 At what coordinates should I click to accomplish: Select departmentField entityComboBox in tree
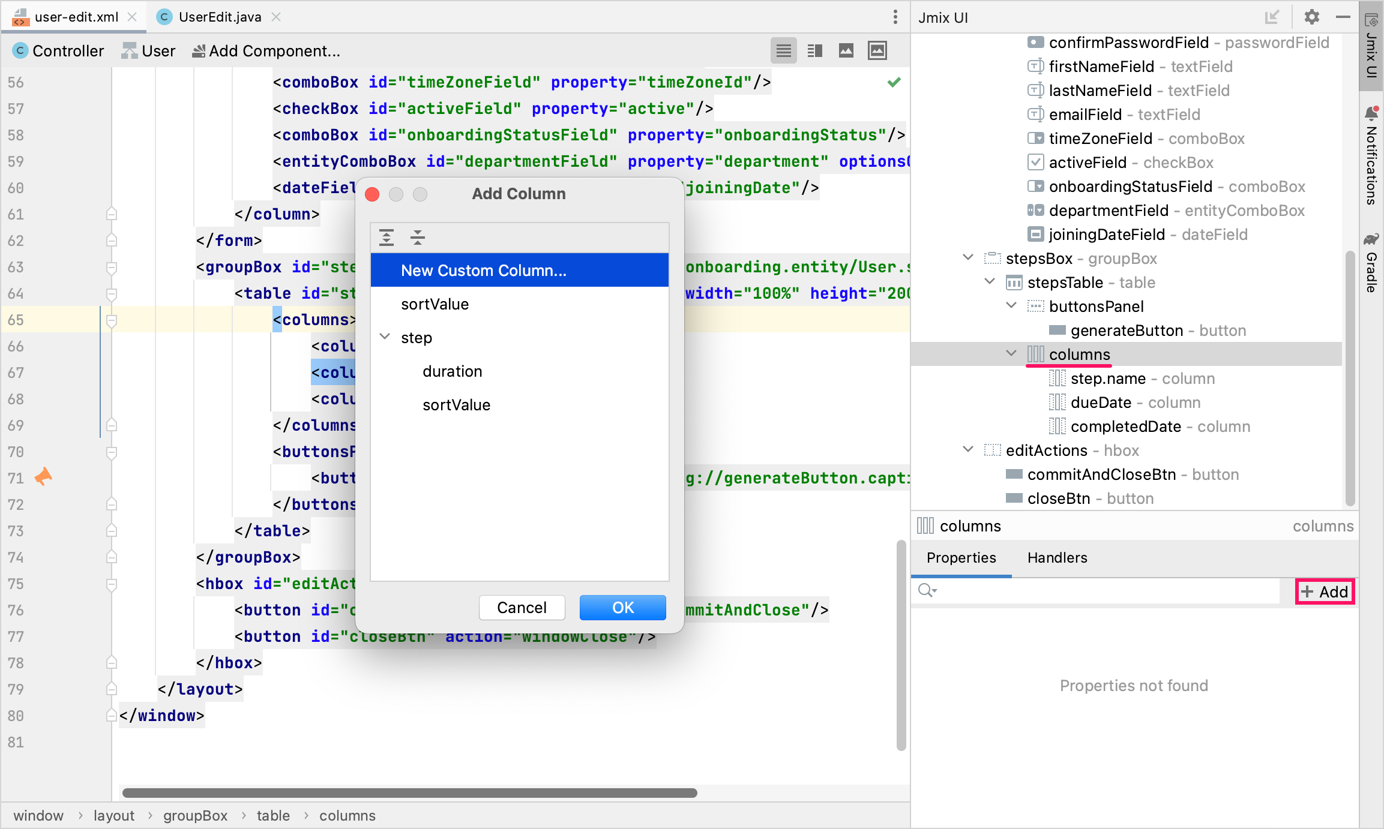coord(1166,211)
